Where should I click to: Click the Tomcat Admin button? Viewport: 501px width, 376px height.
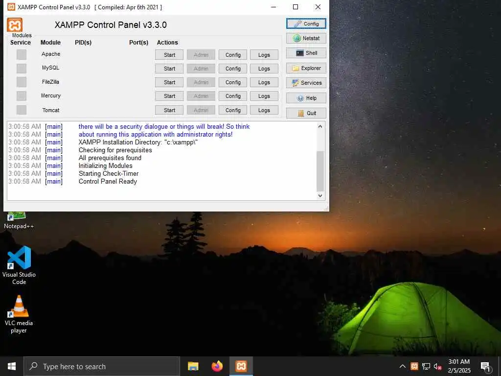[201, 110]
